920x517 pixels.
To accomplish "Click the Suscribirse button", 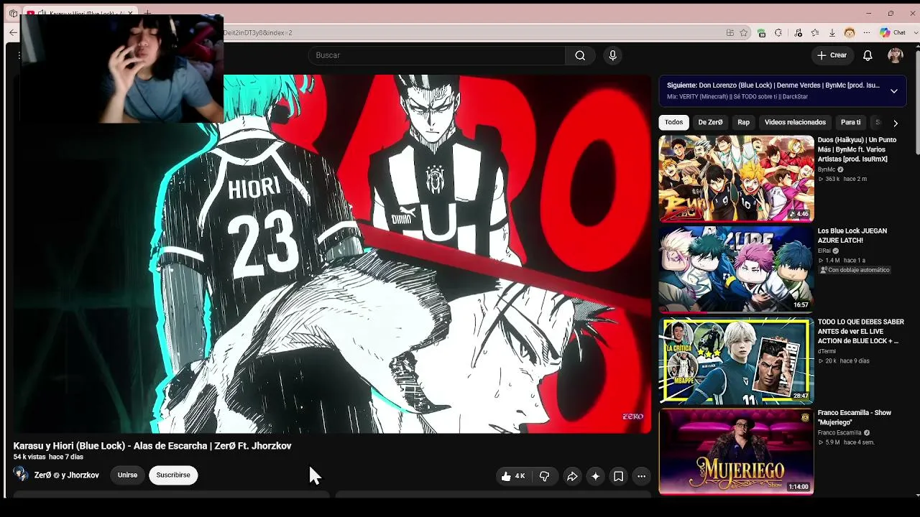I will tap(173, 475).
